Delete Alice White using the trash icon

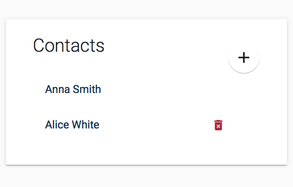[218, 125]
